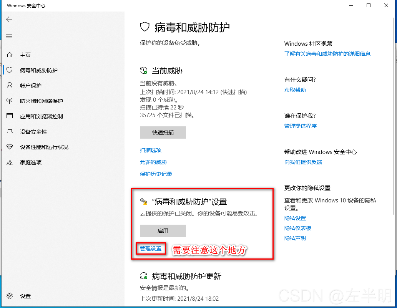Click 向我们提供反馈 link
397x308 pixels.
[303, 162]
